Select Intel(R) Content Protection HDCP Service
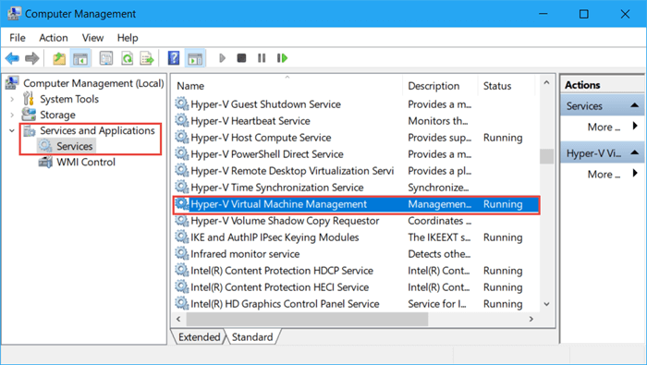The image size is (647, 365). (x=356, y=270)
